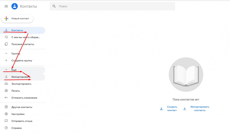Click the duplicate icon beside Похожие контакты
The height and width of the screenshot is (133, 230).
pos(6,44)
